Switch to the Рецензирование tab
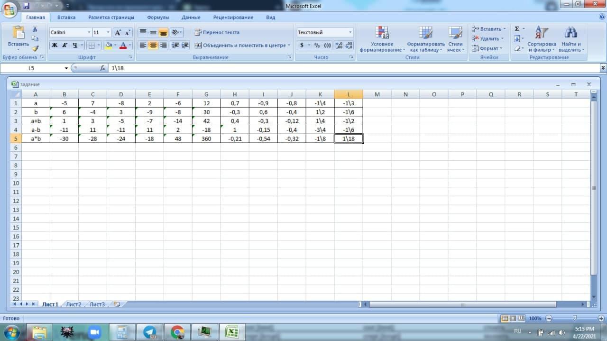The height and width of the screenshot is (341, 607). tap(233, 18)
